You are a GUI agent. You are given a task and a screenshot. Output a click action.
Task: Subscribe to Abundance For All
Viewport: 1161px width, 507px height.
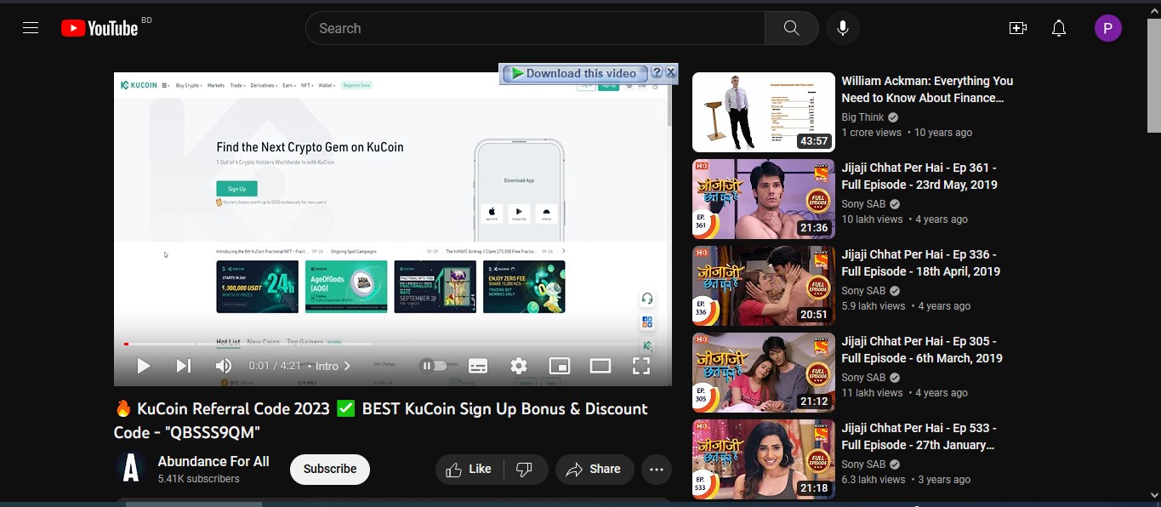330,469
